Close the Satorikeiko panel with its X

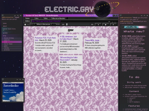click(23, 79)
